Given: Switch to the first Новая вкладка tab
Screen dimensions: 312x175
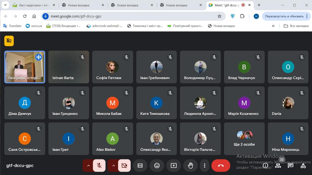Looking at the screenshot, I should (83, 5).
